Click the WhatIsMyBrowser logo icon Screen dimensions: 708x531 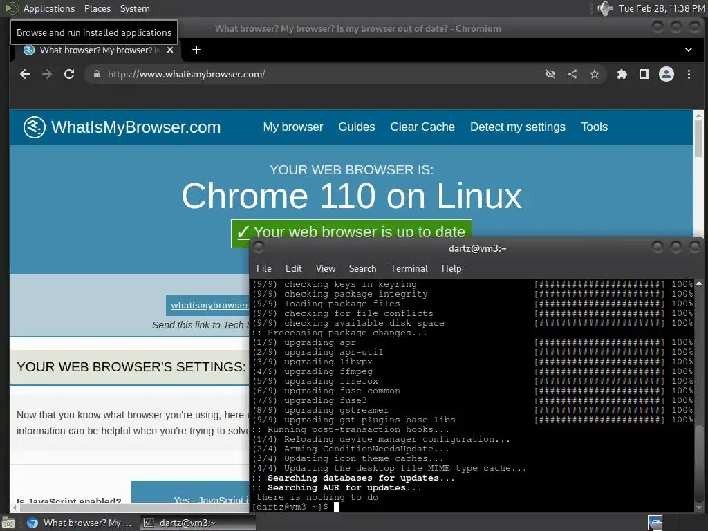pyautogui.click(x=35, y=127)
